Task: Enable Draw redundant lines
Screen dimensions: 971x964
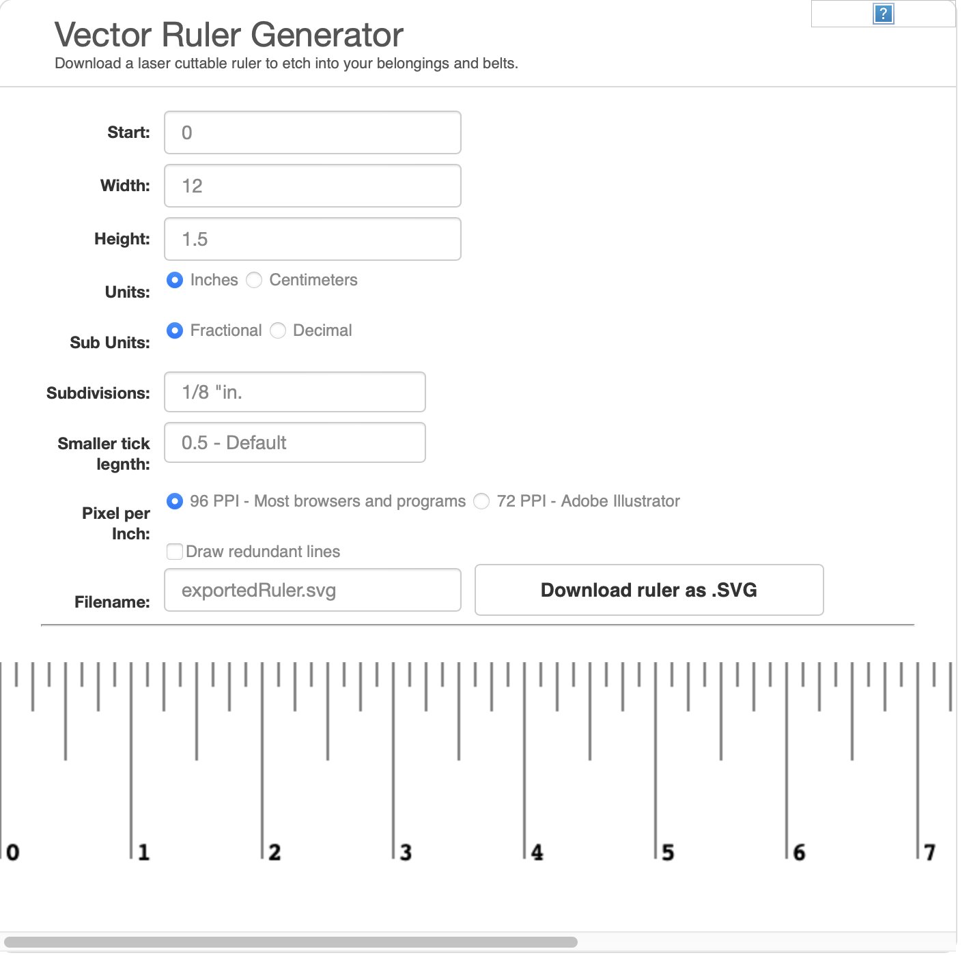Action: [175, 551]
